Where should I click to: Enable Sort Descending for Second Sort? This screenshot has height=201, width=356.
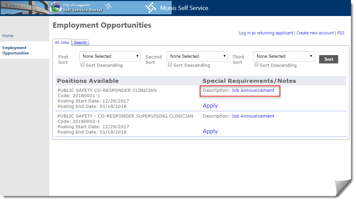coord(170,65)
